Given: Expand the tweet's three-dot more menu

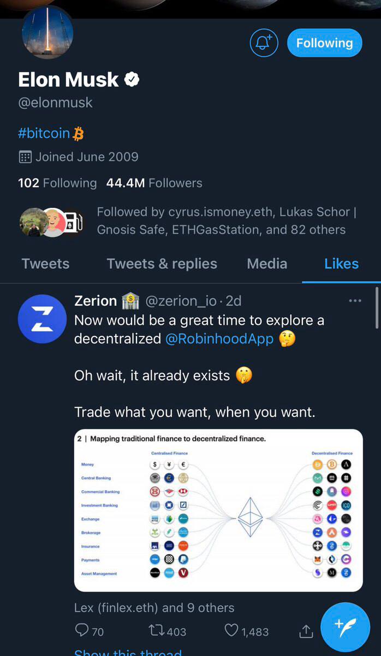Looking at the screenshot, I should point(355,301).
